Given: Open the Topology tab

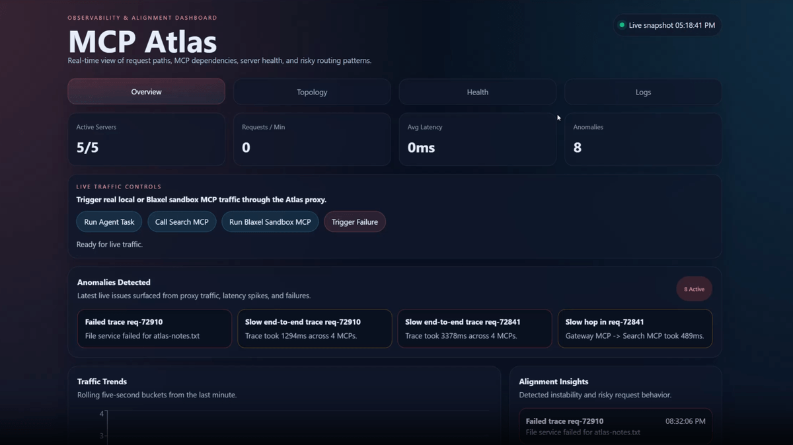Looking at the screenshot, I should coord(312,92).
